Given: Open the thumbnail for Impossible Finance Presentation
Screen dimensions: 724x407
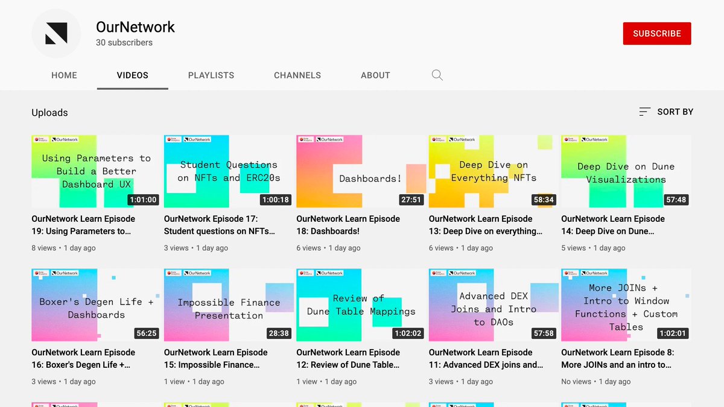Looking at the screenshot, I should pos(228,304).
